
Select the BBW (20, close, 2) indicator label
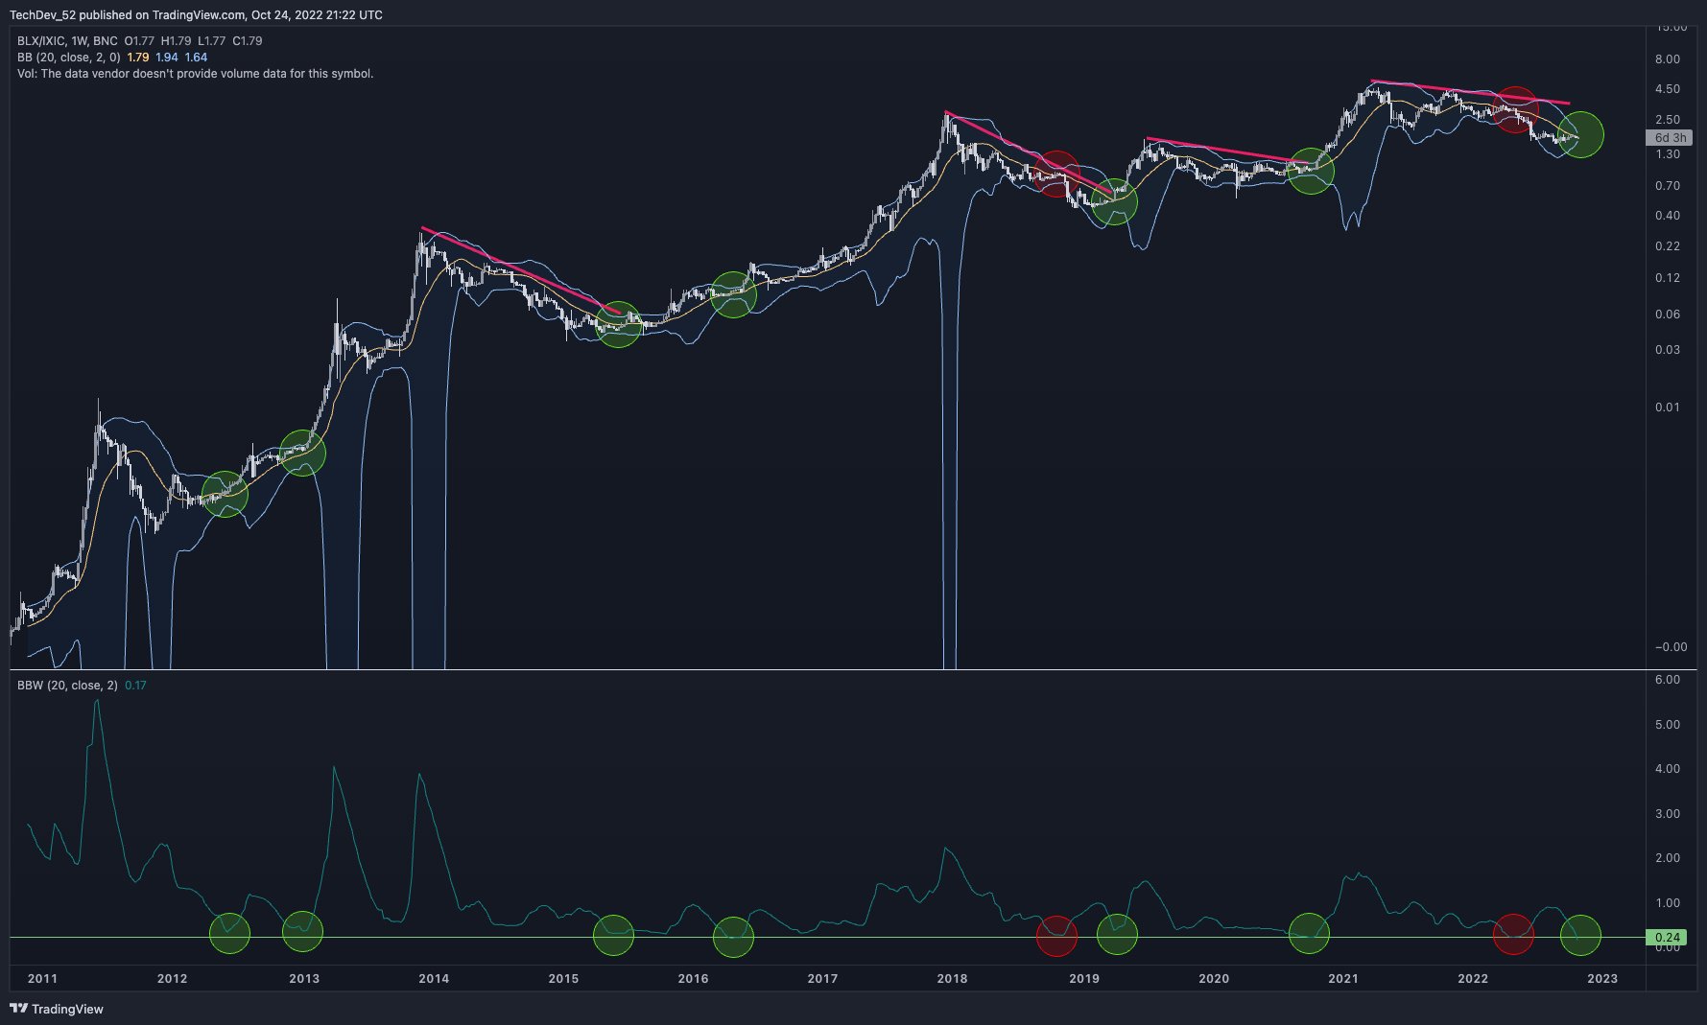[x=67, y=686]
